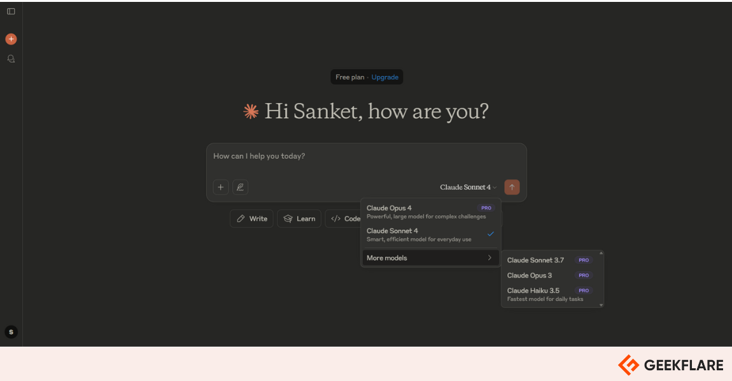Click the Learn suggestion button
This screenshot has width=732, height=381.
click(299, 218)
